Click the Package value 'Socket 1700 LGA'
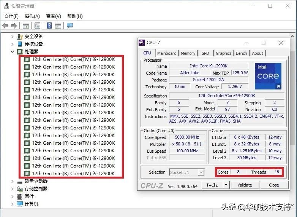Image resolution: width=297 pixels, height=217 pixels. [x=209, y=80]
